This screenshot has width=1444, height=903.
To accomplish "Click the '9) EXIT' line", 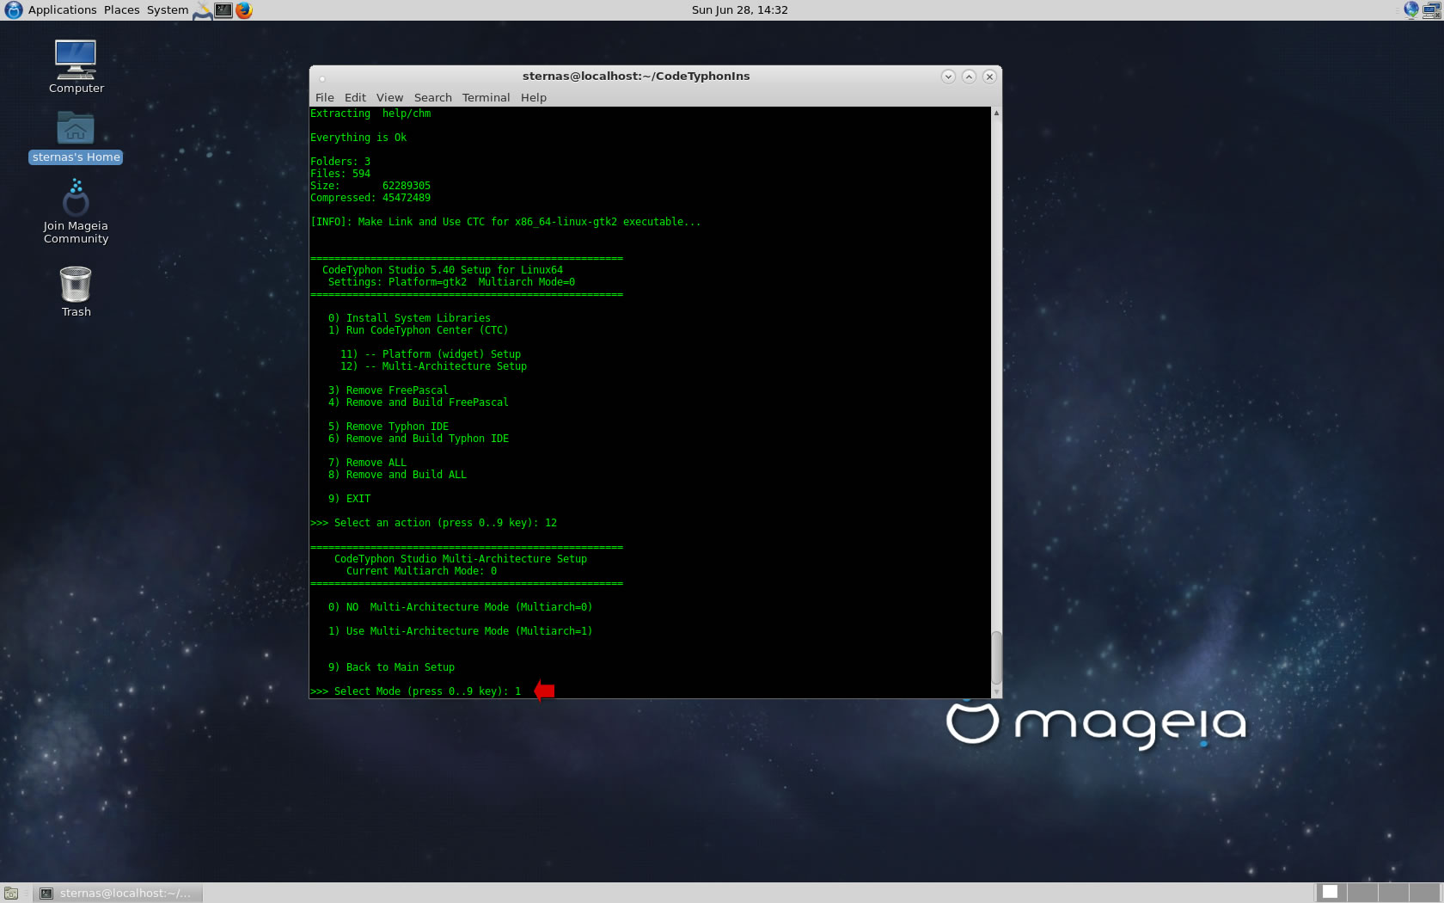I will pos(349,499).
